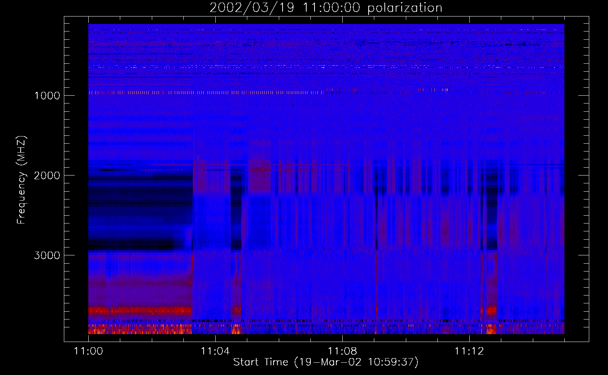Viewport: 608px width, 375px height.
Task: Click the 'Start Time (19-Mar-02 10:59:37)' label
Action: click(x=326, y=362)
